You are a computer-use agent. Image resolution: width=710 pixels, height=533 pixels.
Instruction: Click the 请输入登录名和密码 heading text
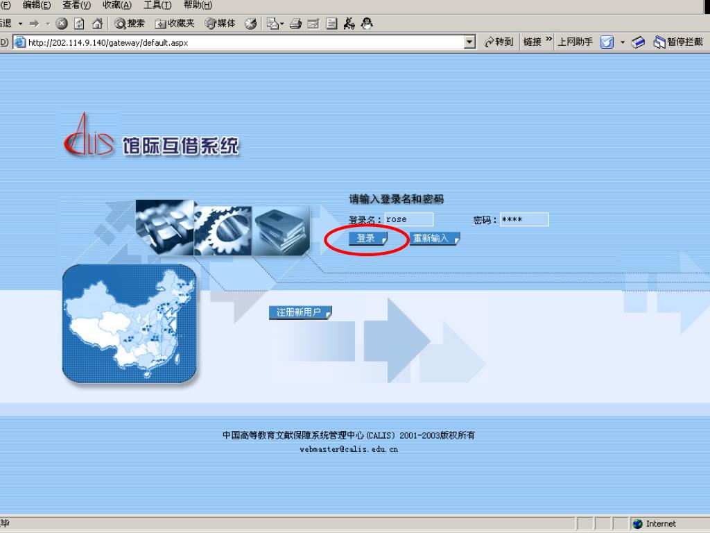click(396, 199)
